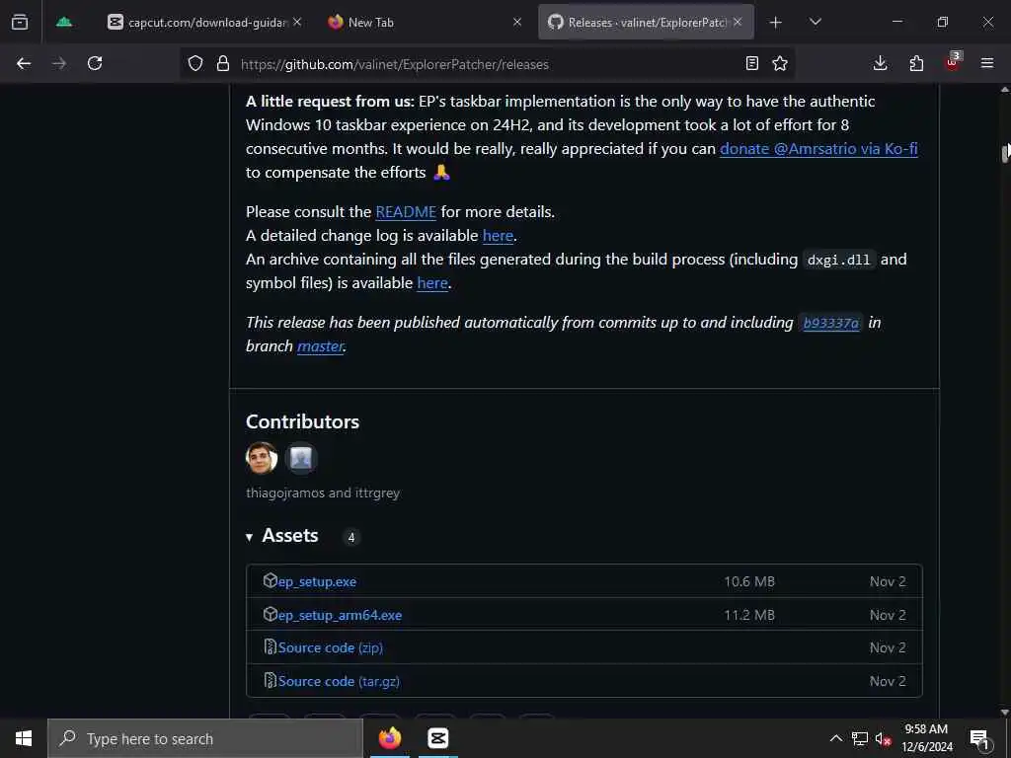Show hidden system tray icons
This screenshot has width=1011, height=758.
[x=835, y=738]
